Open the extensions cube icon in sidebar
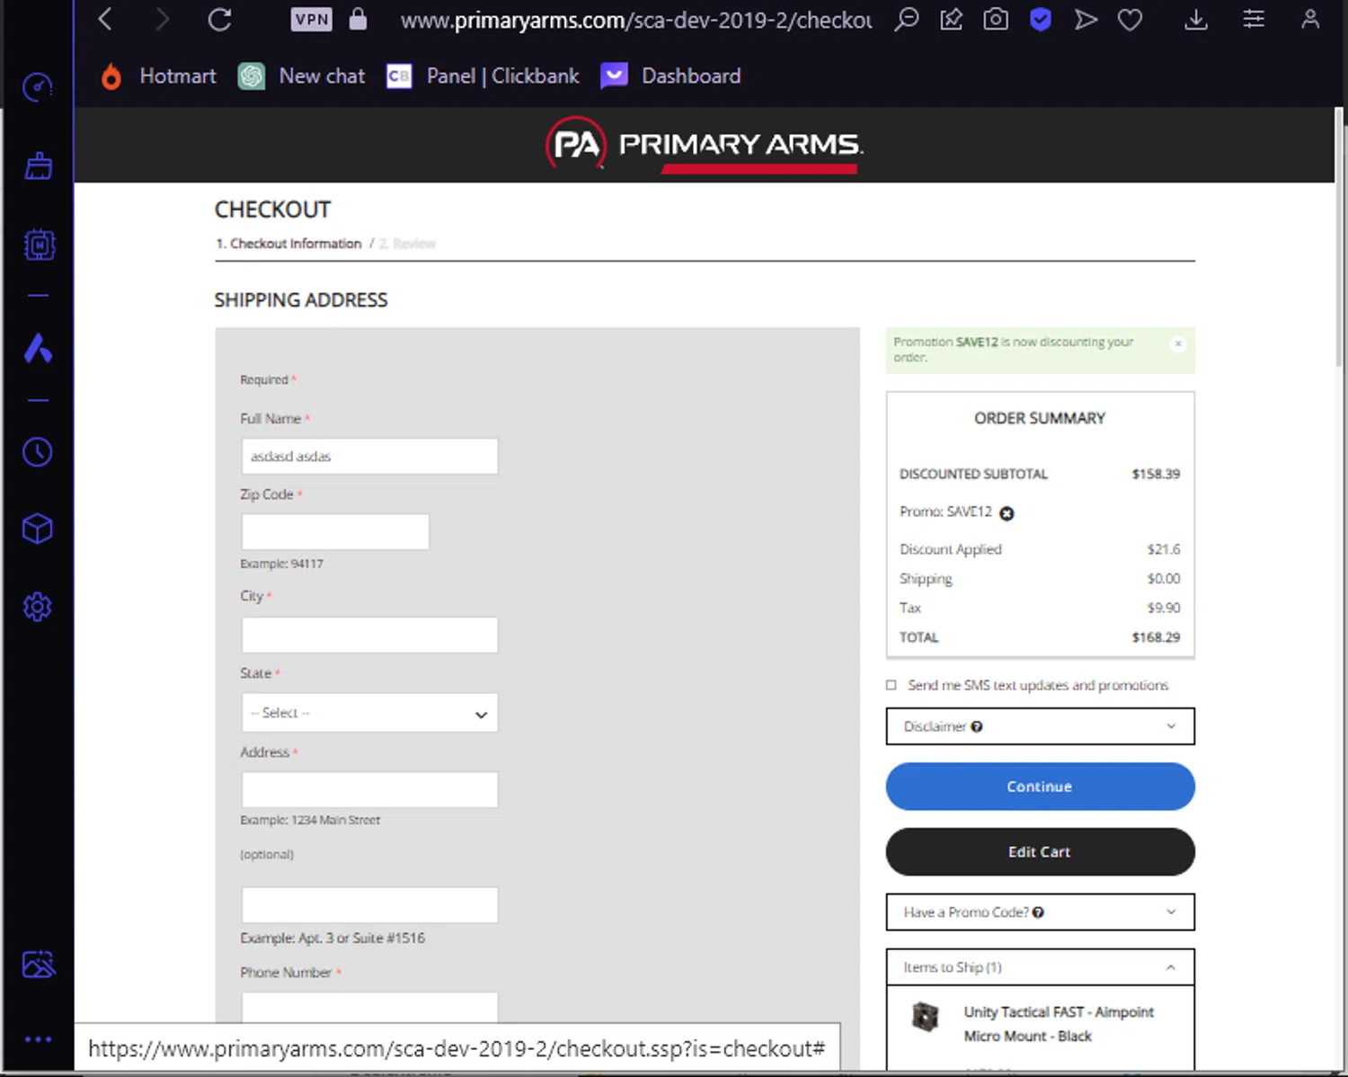 click(x=38, y=529)
